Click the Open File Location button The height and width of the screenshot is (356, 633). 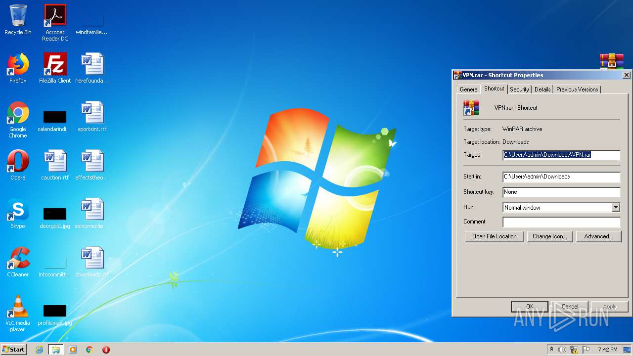(495, 236)
